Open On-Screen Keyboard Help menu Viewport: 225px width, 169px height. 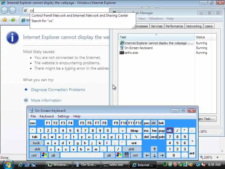77,116
